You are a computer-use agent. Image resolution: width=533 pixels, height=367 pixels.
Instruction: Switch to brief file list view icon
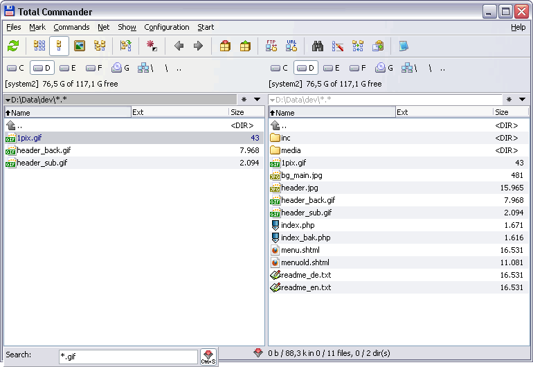coord(39,46)
